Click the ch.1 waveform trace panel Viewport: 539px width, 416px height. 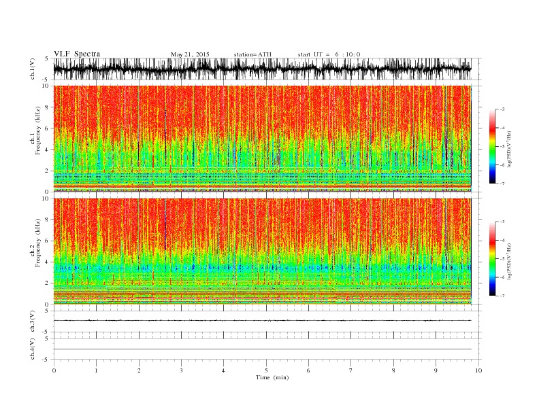267,69
